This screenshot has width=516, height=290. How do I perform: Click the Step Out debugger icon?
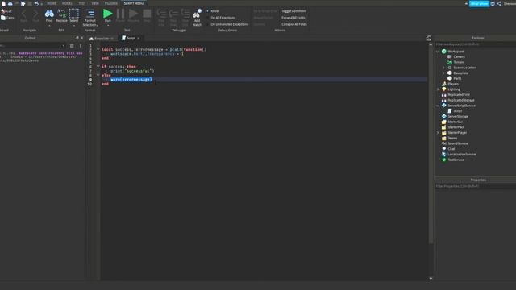(185, 14)
